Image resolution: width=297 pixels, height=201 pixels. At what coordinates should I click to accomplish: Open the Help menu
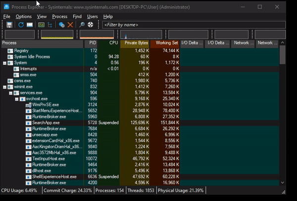click(x=108, y=17)
